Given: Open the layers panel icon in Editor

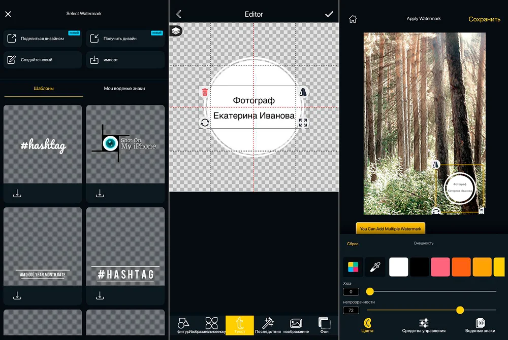Looking at the screenshot, I should tap(176, 31).
